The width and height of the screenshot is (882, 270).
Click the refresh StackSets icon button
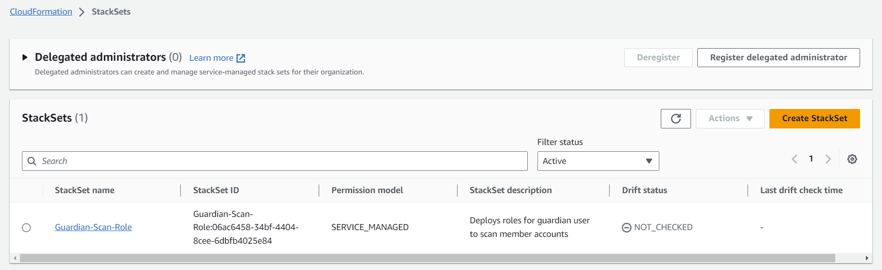tap(675, 119)
